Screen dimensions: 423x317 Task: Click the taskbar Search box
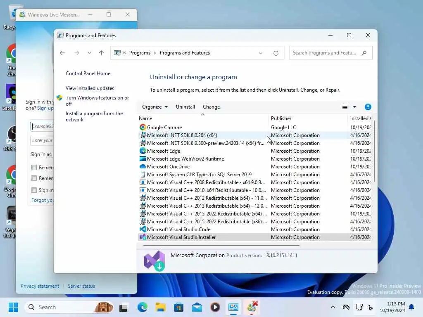pos(69,307)
